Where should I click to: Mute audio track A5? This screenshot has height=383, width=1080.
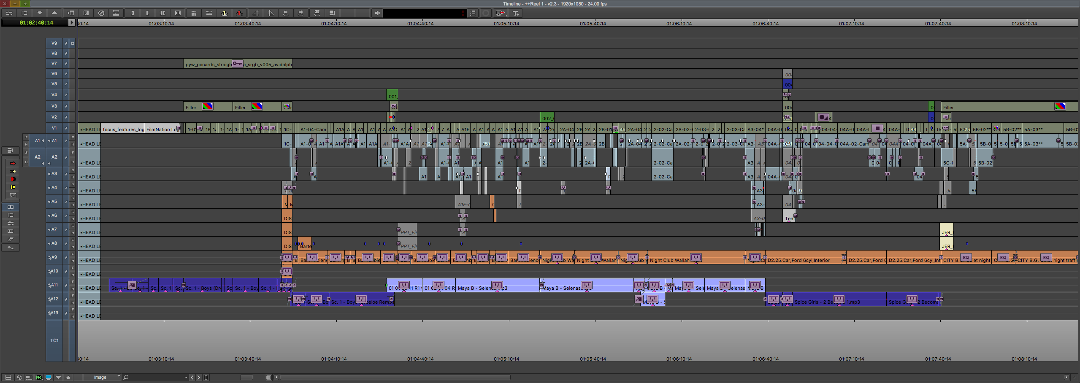(73, 205)
